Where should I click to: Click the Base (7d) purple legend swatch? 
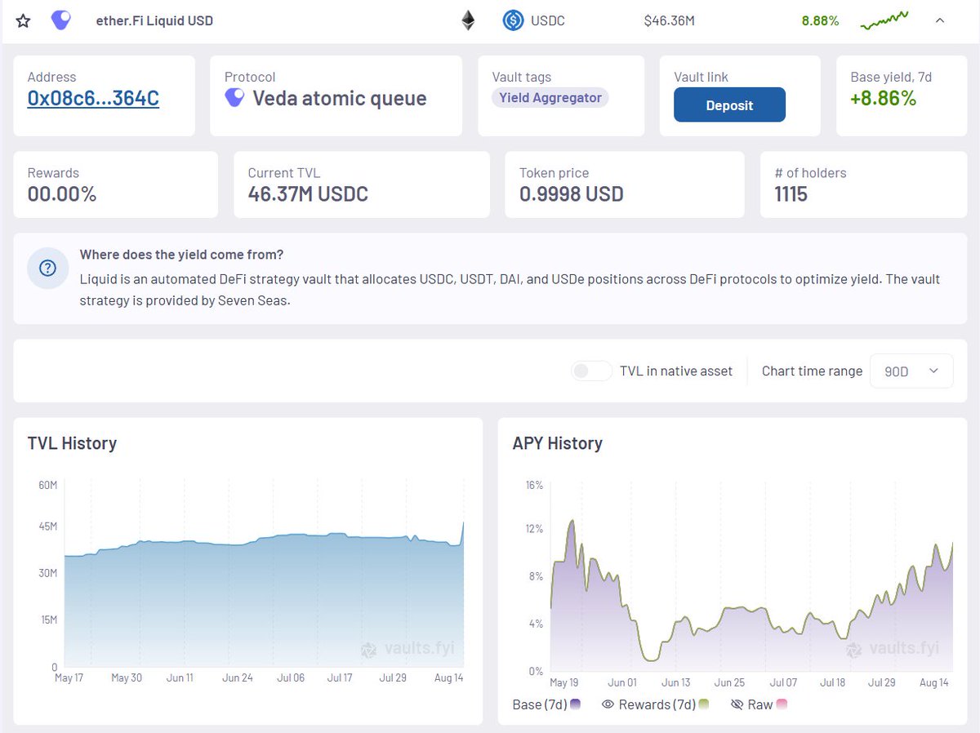coord(575,704)
